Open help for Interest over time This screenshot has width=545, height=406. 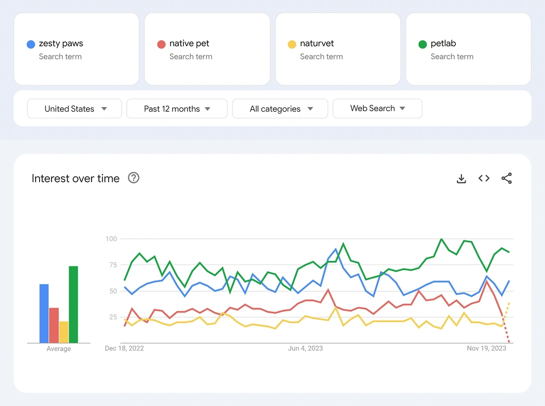pyautogui.click(x=134, y=178)
